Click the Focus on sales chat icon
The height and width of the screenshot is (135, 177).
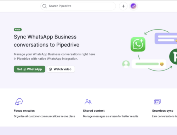pos(19,102)
